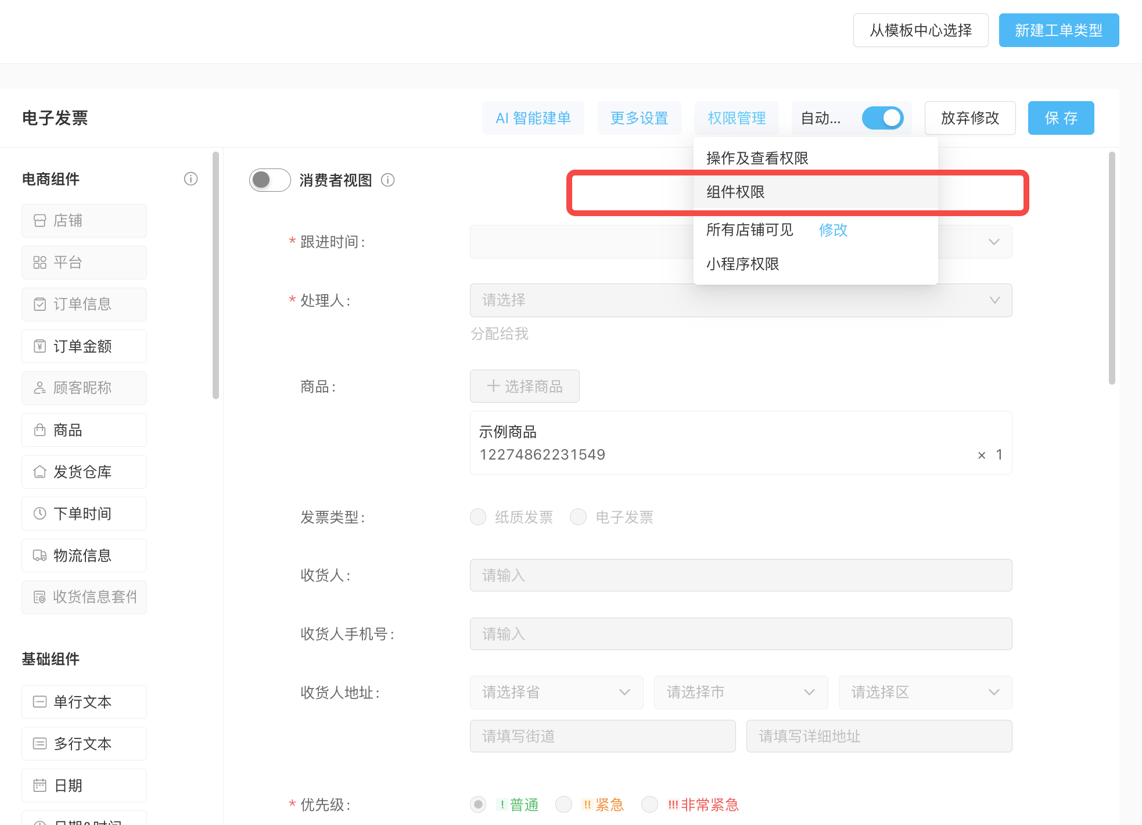Viewport: 1142px width, 825px height.
Task: Click the 收货人 input field
Action: 741,575
